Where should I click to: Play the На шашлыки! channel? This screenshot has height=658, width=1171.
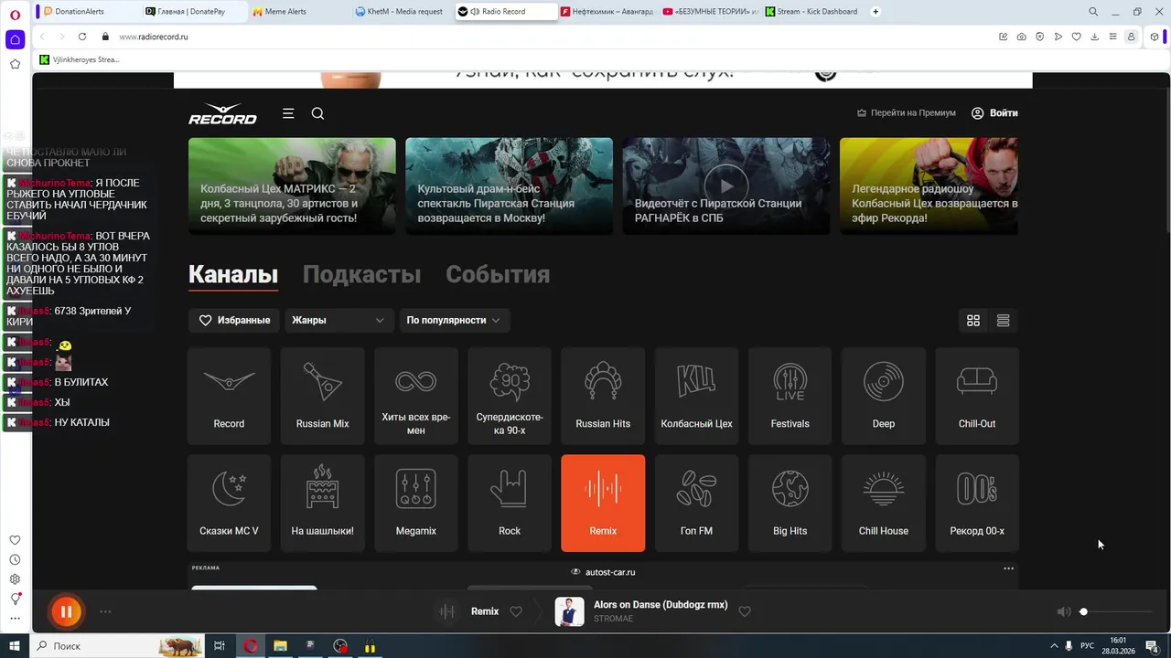pyautogui.click(x=322, y=504)
